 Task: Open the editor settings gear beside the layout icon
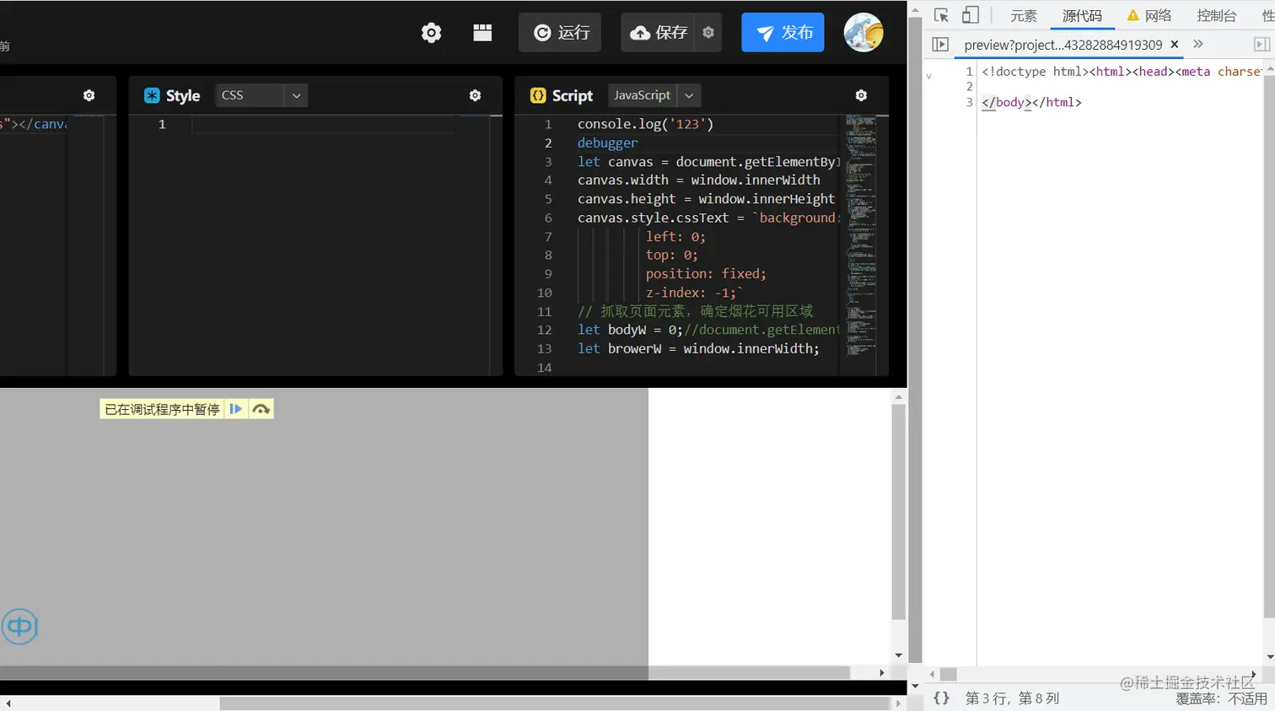click(x=431, y=33)
